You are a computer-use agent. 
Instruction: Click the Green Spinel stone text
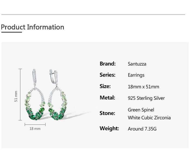pos(141,110)
